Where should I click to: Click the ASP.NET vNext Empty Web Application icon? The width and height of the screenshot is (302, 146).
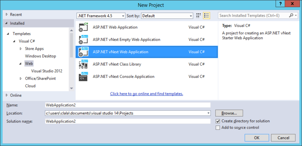point(83,40)
